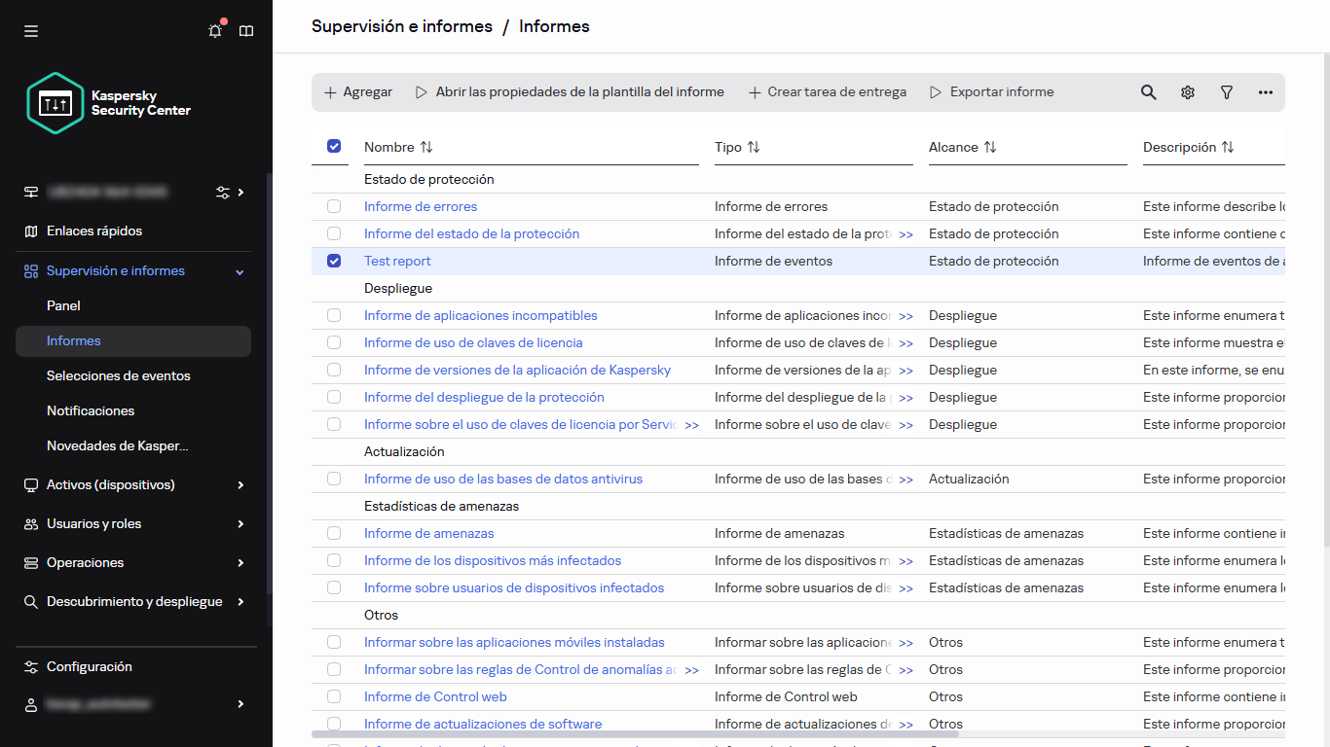
Task: Open the filter for the reports list
Action: pyautogui.click(x=1226, y=91)
